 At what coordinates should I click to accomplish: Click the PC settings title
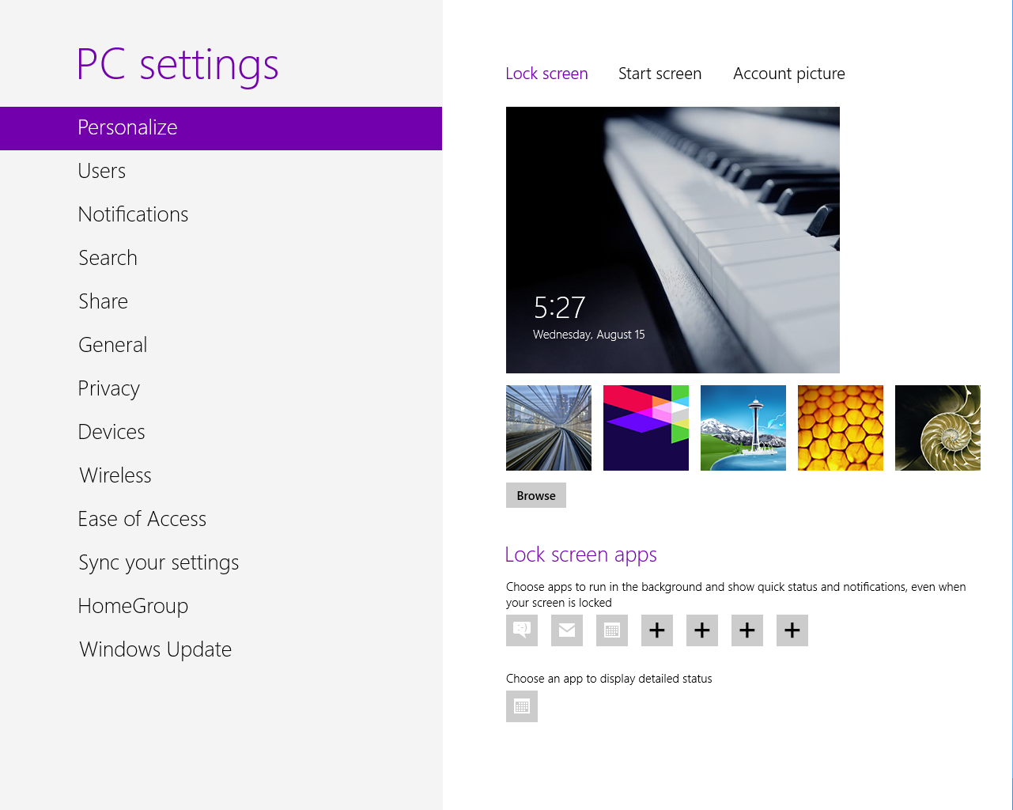(178, 65)
